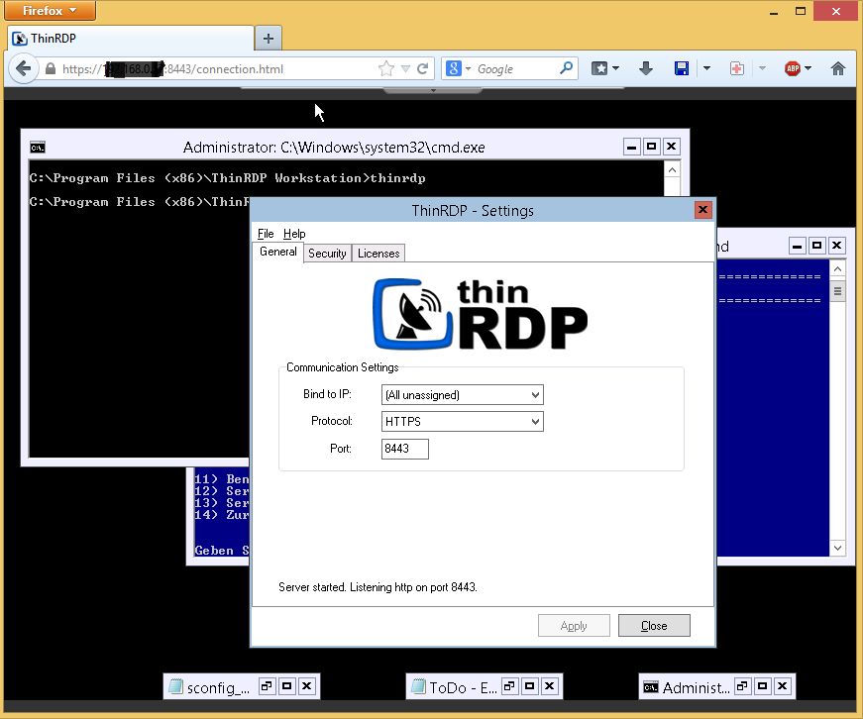
Task: Bookmark this page with the star icon
Action: click(x=386, y=69)
